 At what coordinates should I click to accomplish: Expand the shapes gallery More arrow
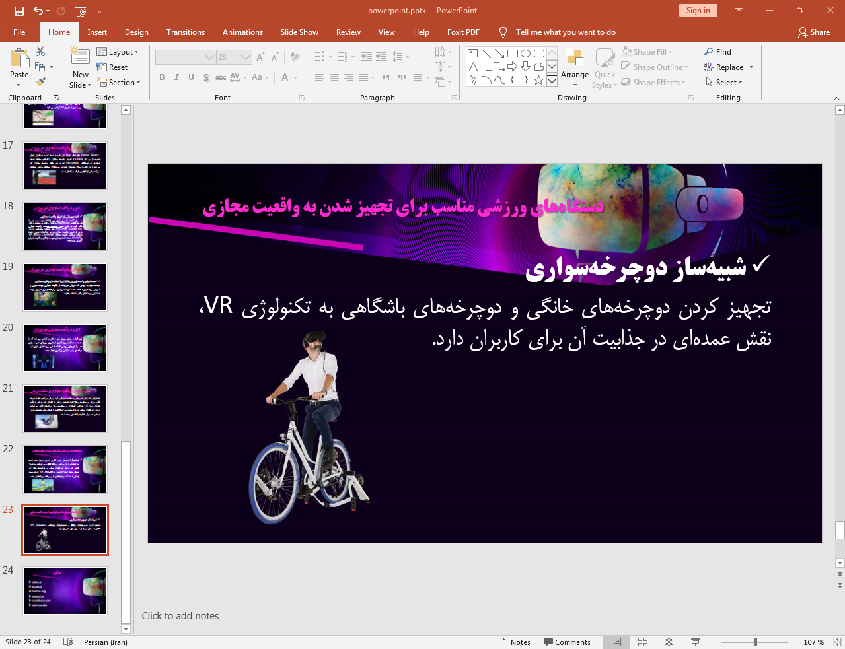coord(552,81)
